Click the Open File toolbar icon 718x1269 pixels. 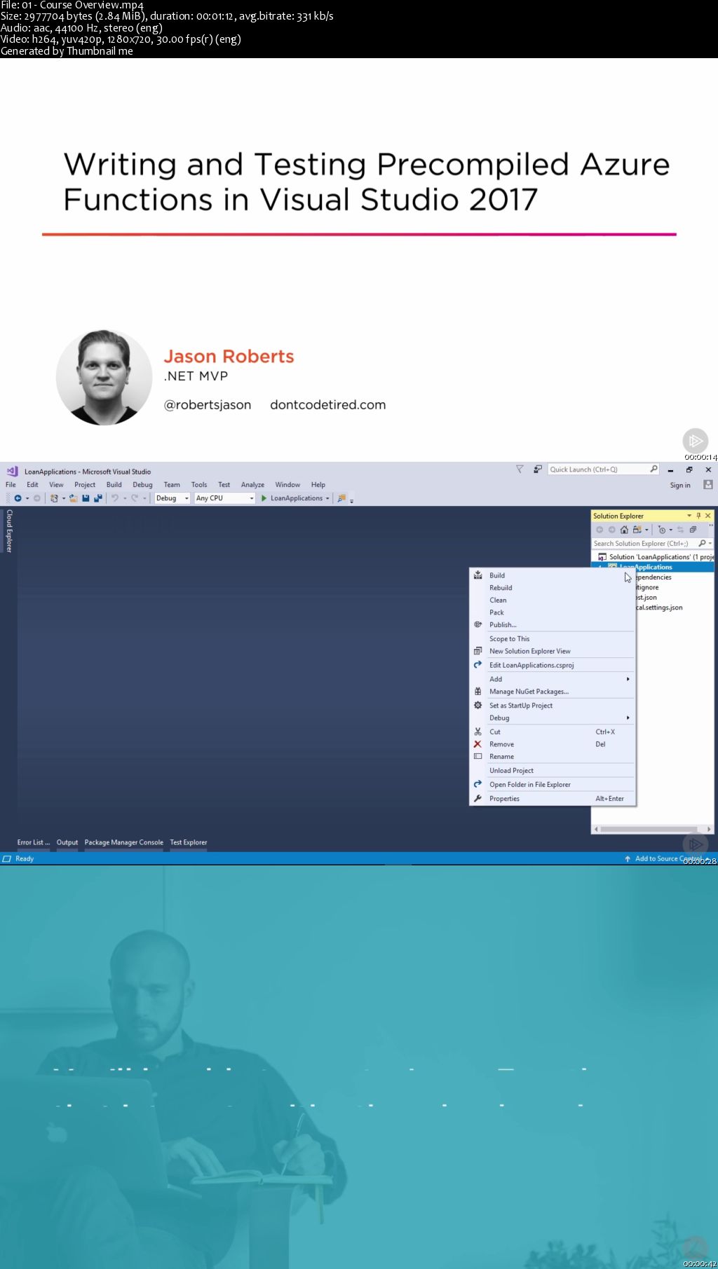(x=74, y=498)
